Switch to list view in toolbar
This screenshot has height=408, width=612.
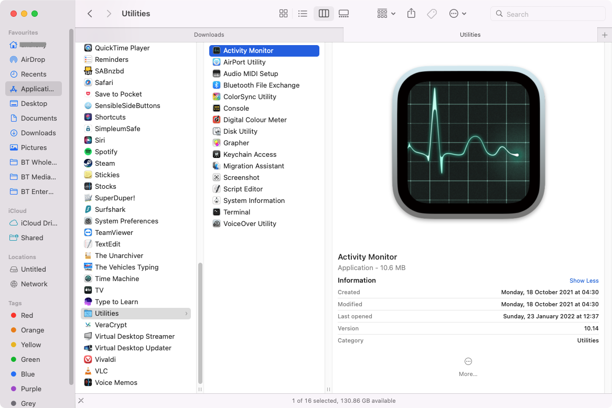[x=303, y=14]
